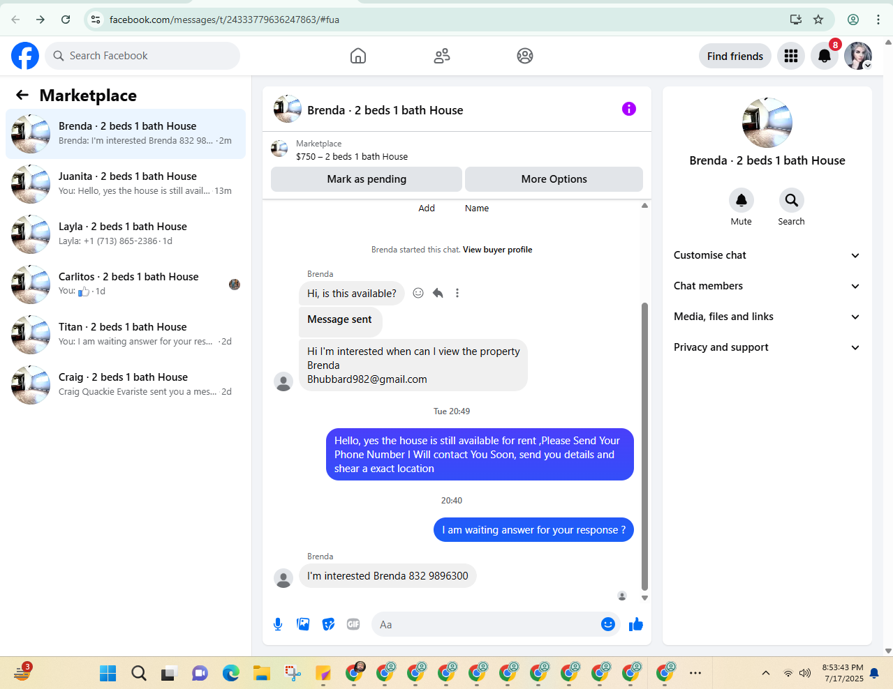Open the purple conversation info icon
Image resolution: width=893 pixels, height=689 pixels.
629,109
